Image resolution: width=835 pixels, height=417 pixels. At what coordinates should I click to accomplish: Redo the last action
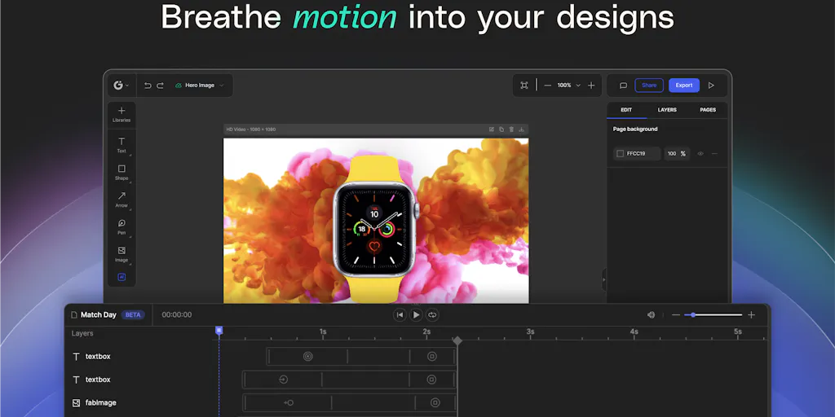click(160, 85)
